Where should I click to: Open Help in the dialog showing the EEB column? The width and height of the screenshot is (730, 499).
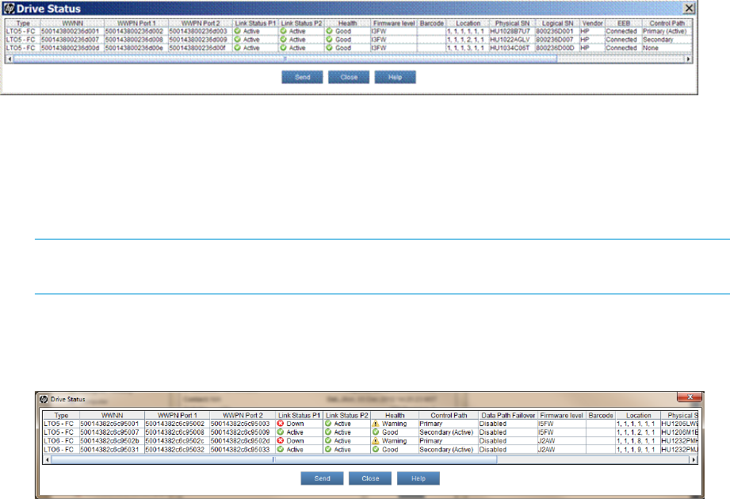(395, 78)
